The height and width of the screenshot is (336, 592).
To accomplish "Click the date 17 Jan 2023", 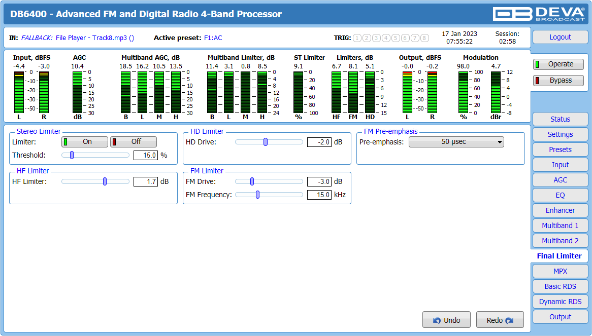I will pos(459,34).
